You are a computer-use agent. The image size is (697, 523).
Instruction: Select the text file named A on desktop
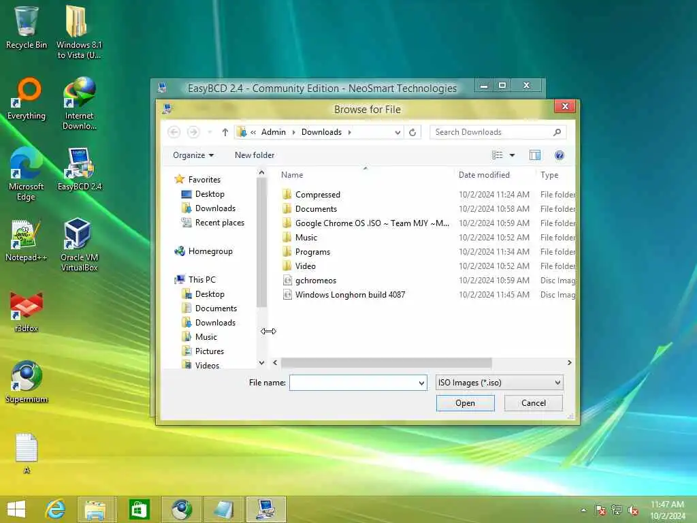click(x=27, y=453)
